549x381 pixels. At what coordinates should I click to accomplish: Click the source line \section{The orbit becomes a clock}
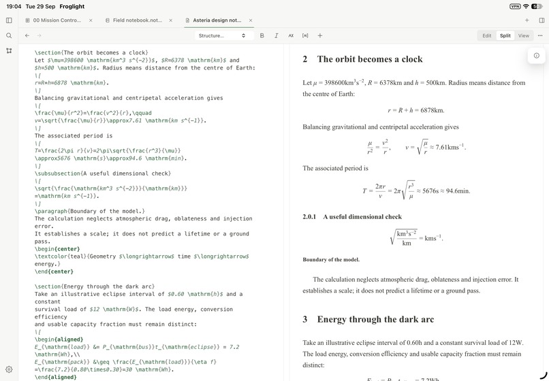[91, 53]
